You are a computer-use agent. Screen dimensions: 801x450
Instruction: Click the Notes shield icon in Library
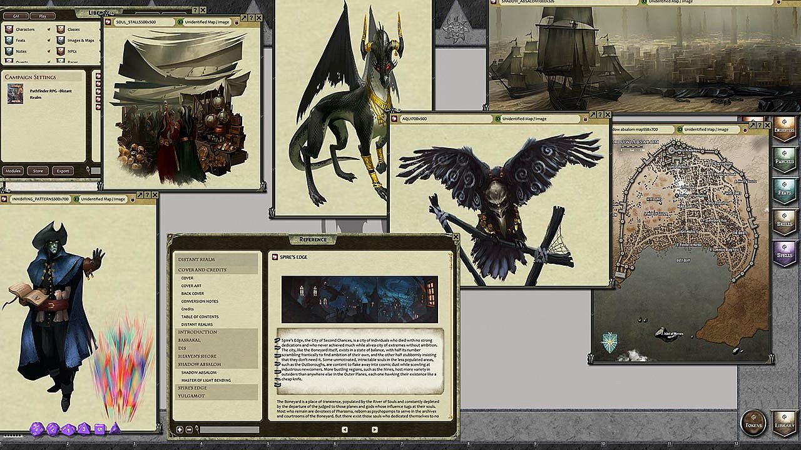click(x=8, y=51)
